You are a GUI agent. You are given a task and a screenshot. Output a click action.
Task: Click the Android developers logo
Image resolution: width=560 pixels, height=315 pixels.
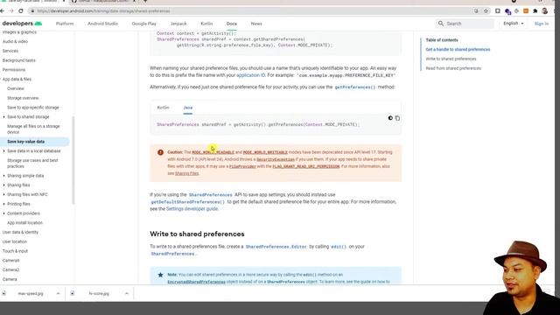pyautogui.click(x=22, y=24)
